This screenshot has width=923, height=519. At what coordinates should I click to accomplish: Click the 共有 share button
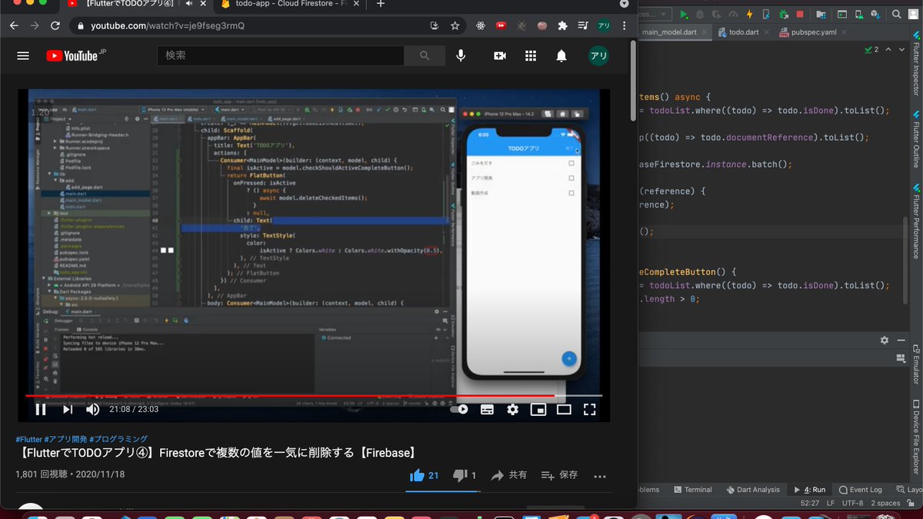click(x=509, y=475)
